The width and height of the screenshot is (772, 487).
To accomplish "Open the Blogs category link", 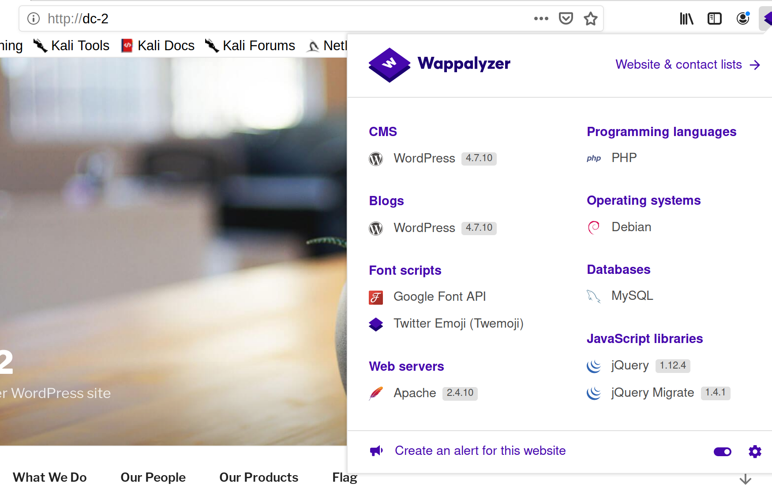I will 386,201.
